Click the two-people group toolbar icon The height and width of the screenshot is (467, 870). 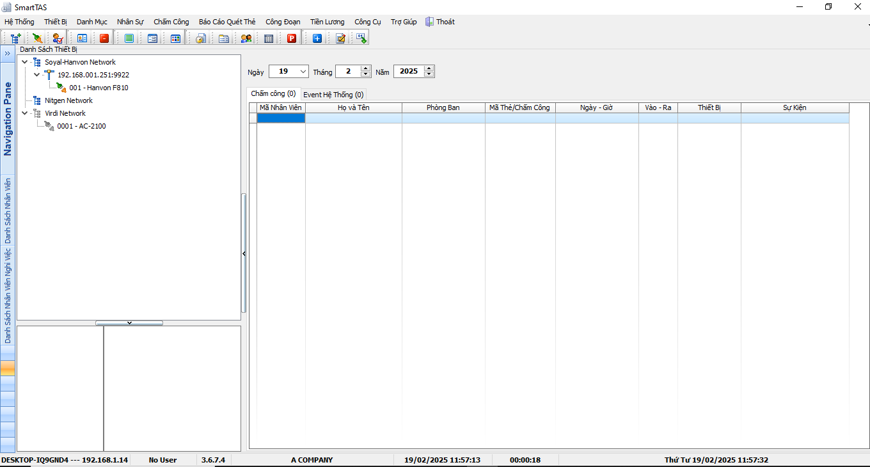(246, 38)
